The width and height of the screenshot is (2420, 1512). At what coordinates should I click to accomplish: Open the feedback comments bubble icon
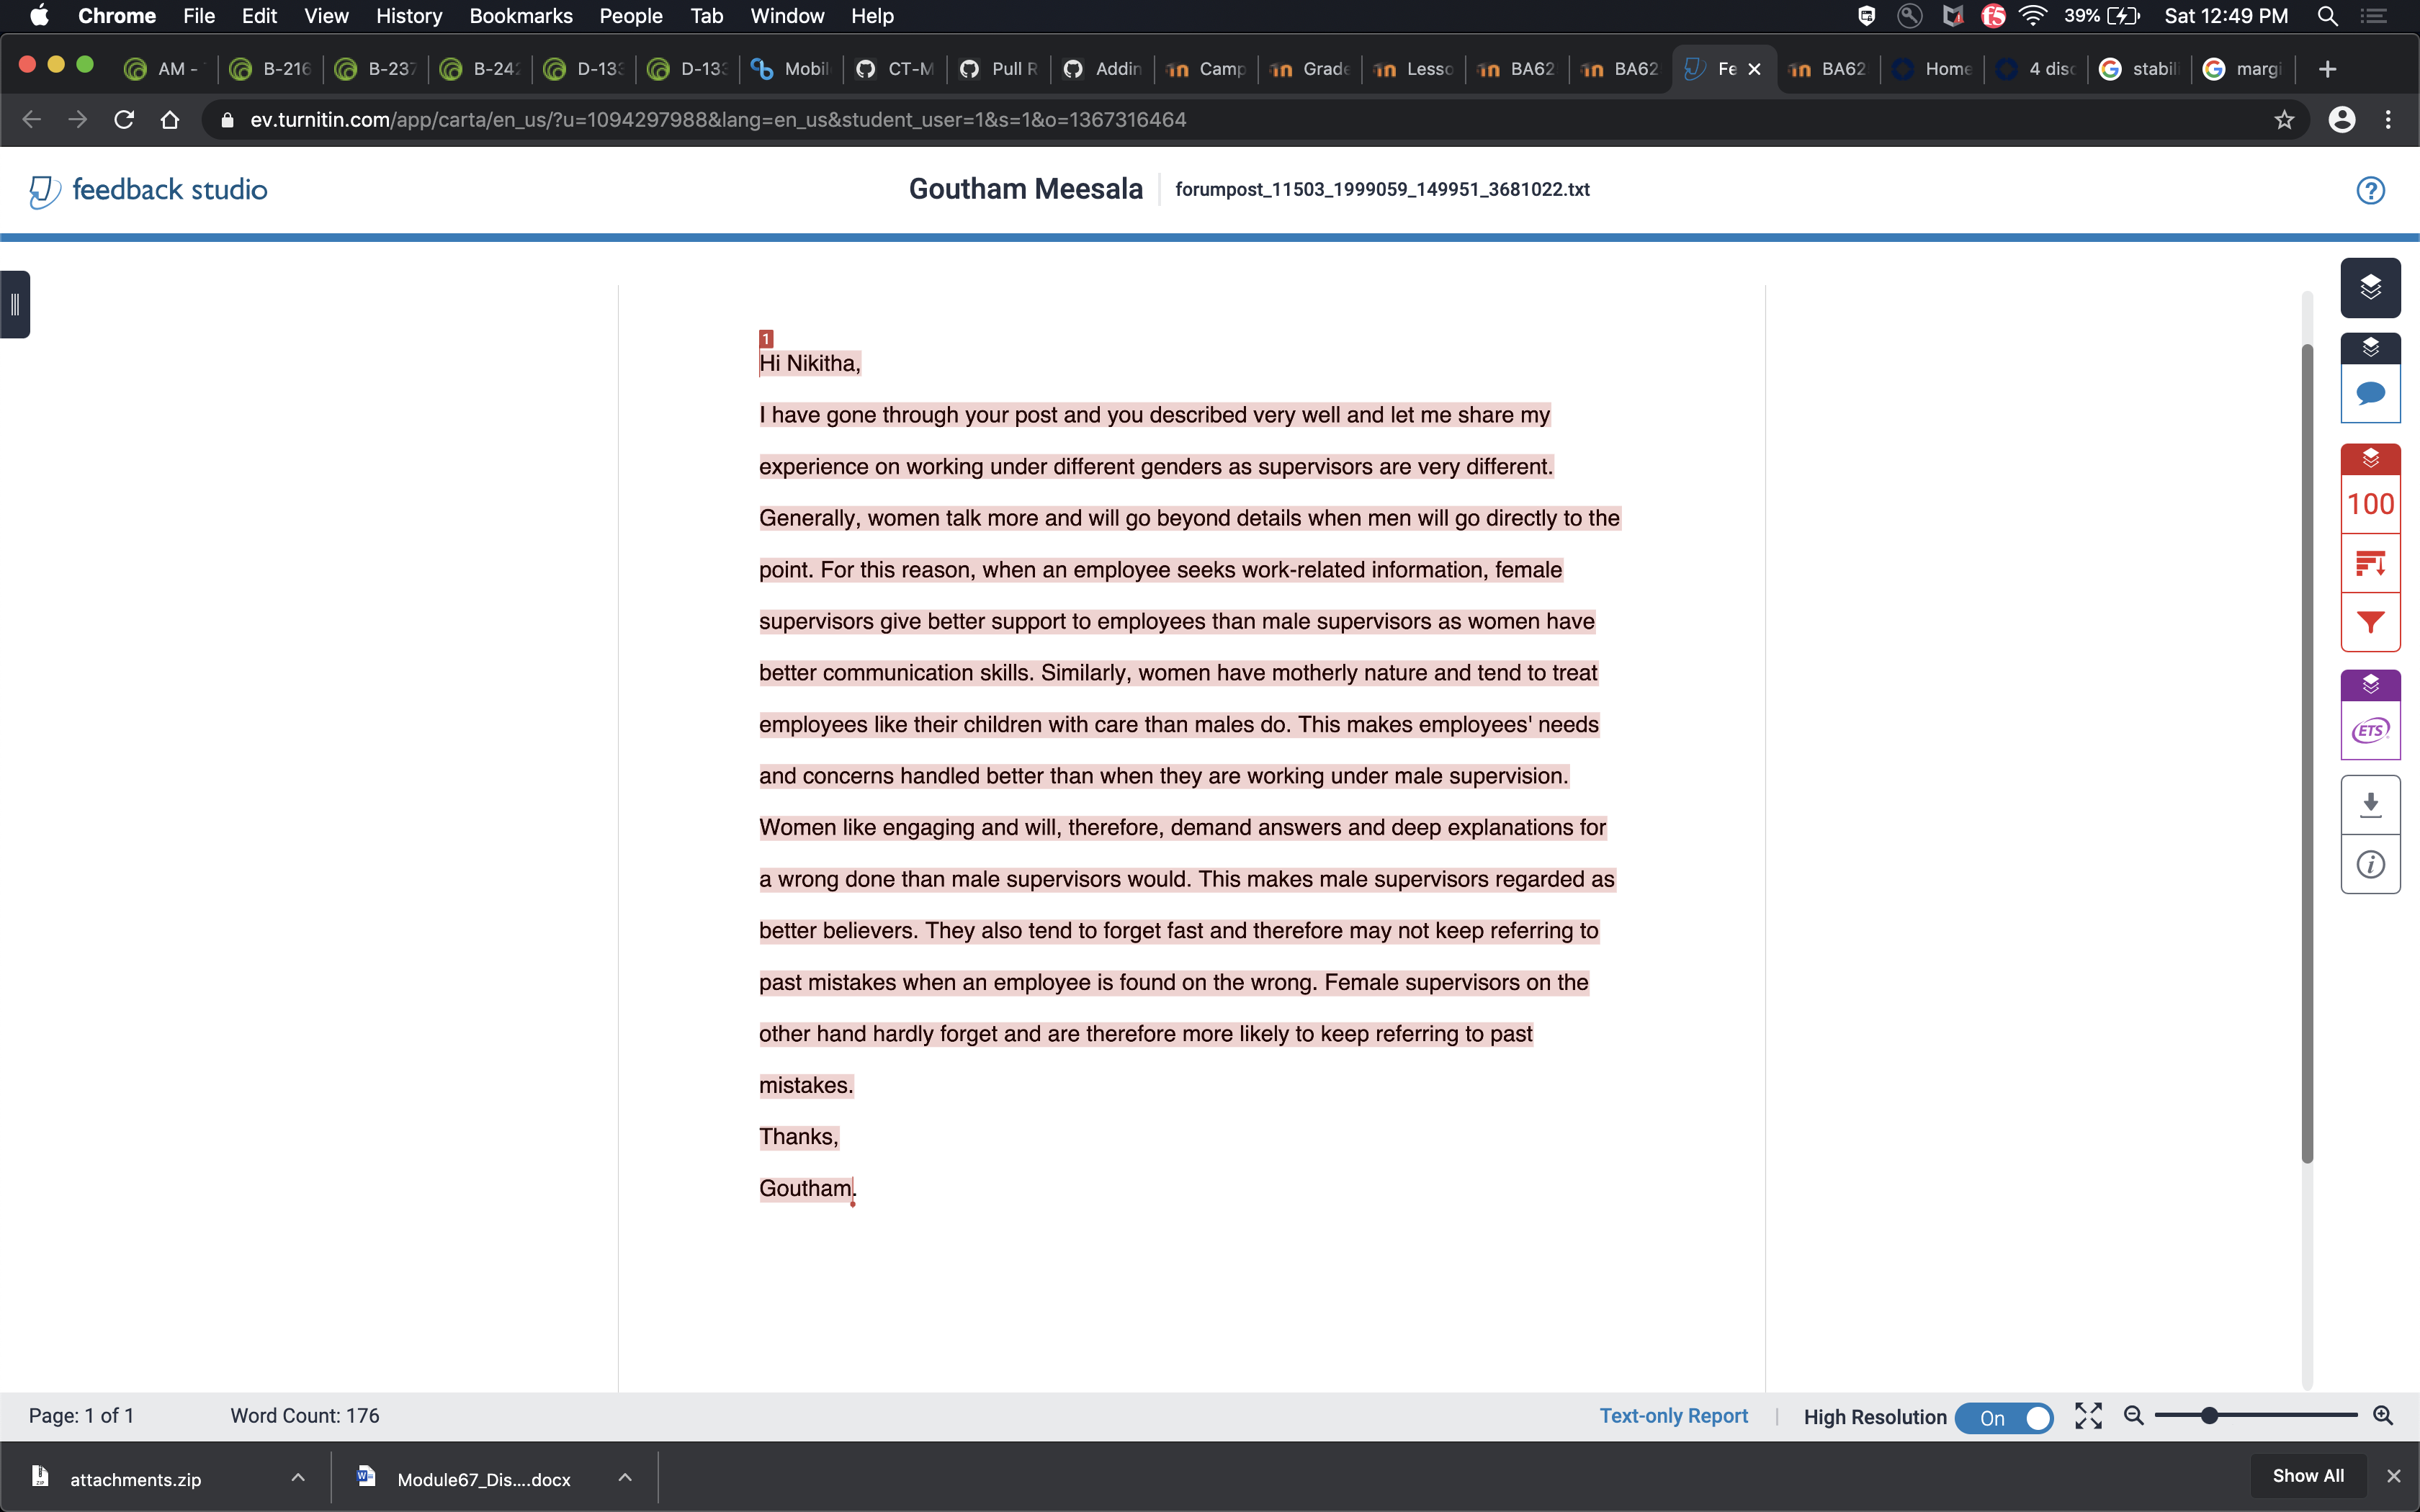(x=2370, y=393)
